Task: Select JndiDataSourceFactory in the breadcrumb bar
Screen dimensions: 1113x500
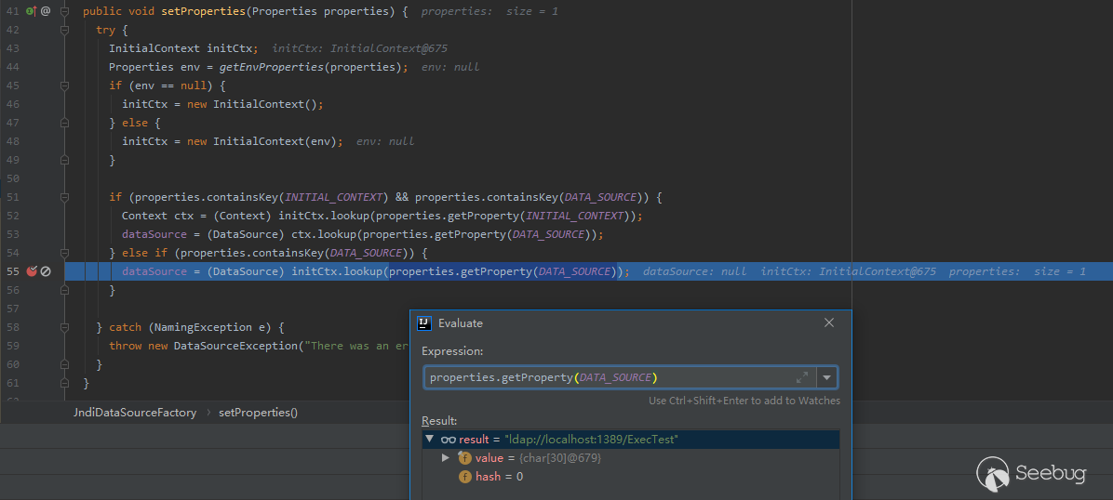Action: click(x=135, y=413)
